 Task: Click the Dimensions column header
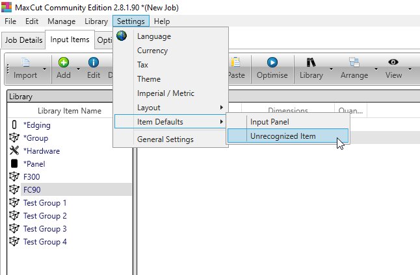point(288,111)
